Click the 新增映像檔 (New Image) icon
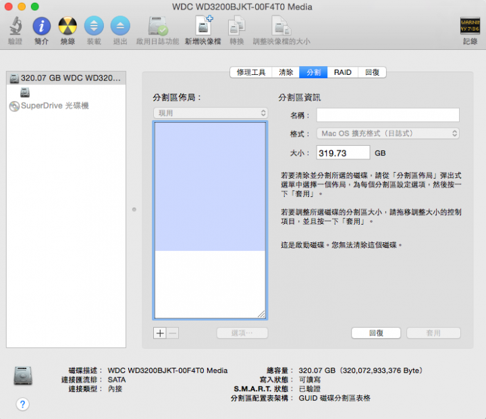486x419 pixels. (203, 25)
